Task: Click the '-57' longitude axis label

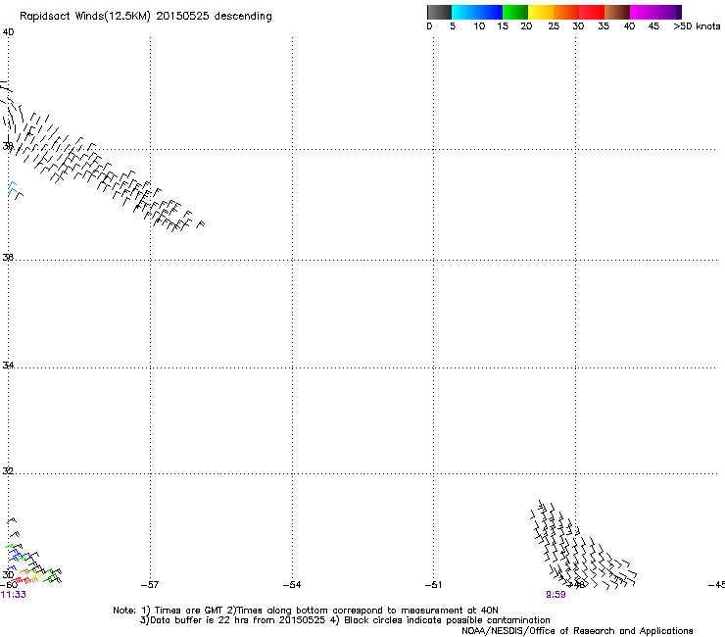Action: (x=150, y=585)
